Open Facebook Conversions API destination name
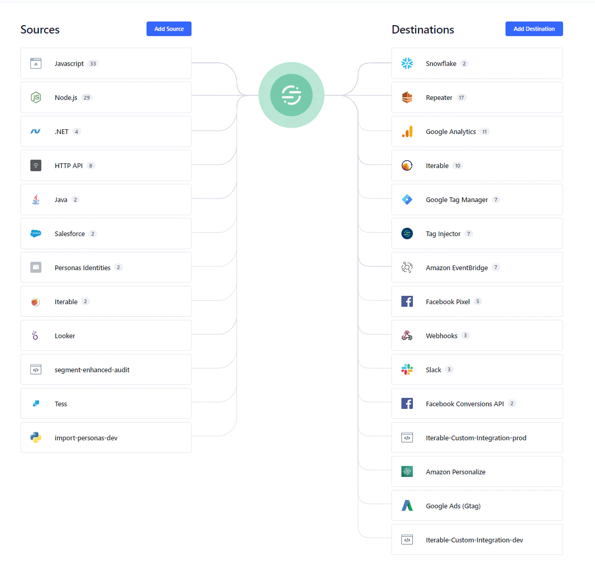 pyautogui.click(x=465, y=404)
